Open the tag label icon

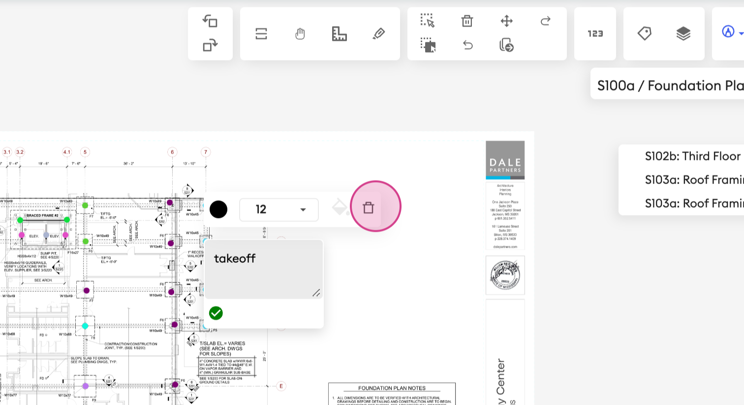tap(644, 33)
